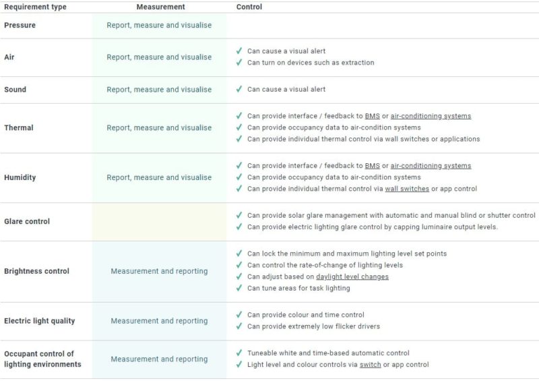Open the BMS link in the Thermal row
Image resolution: width=539 pixels, height=381 pixels.
(x=373, y=116)
